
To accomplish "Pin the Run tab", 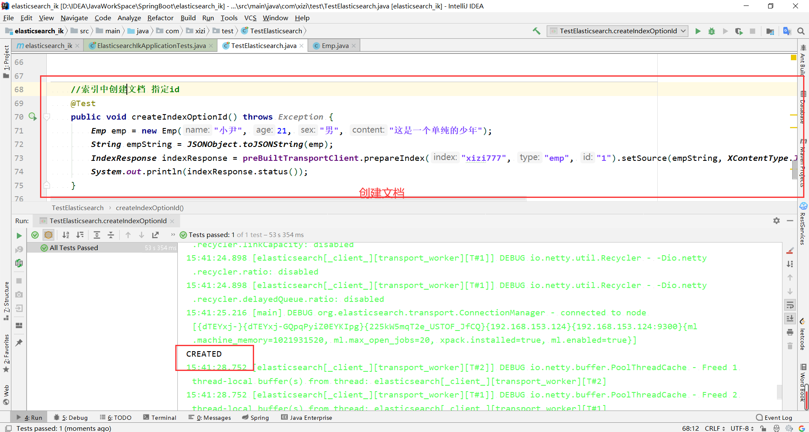I will click(x=19, y=343).
